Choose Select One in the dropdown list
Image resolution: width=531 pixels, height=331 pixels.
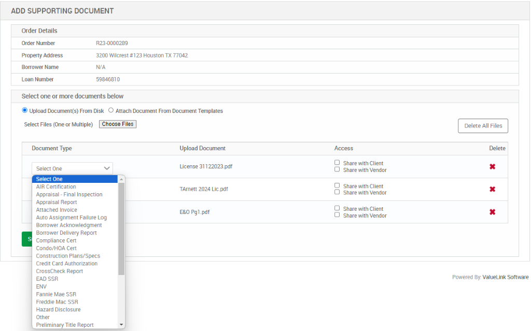pos(75,179)
